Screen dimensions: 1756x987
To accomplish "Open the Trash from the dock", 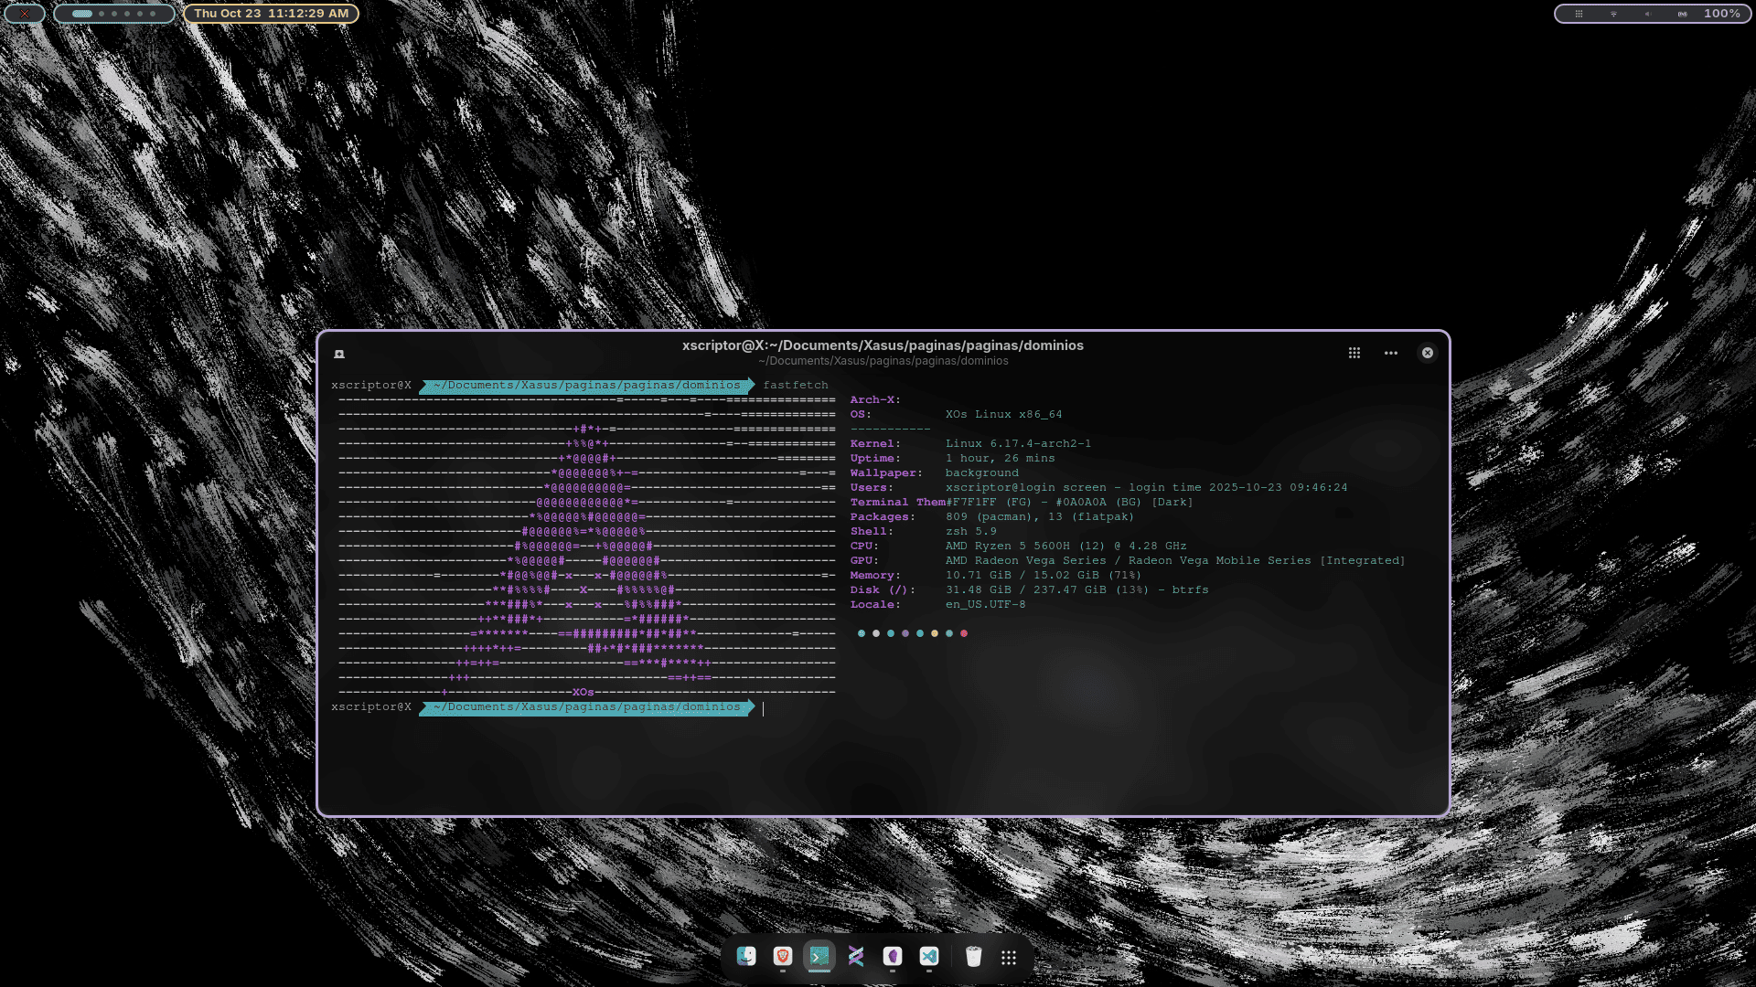I will coord(973,957).
